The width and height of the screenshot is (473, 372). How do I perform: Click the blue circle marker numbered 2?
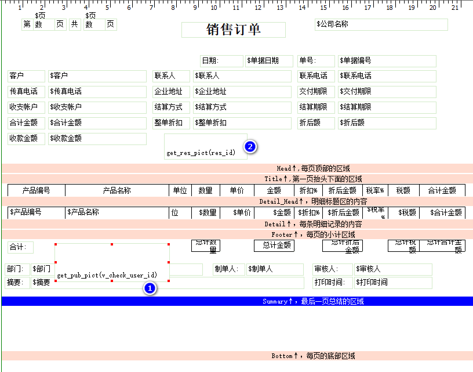coord(250,147)
